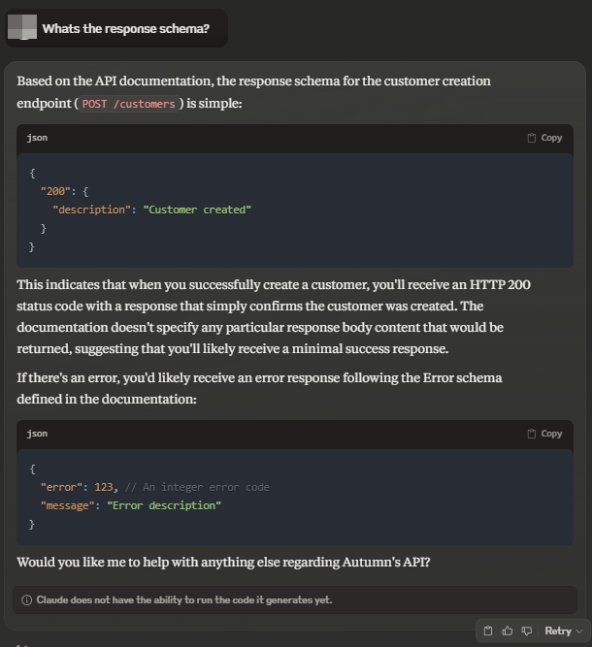
Task: Click the closing question about Autumn's API
Action: pos(224,563)
